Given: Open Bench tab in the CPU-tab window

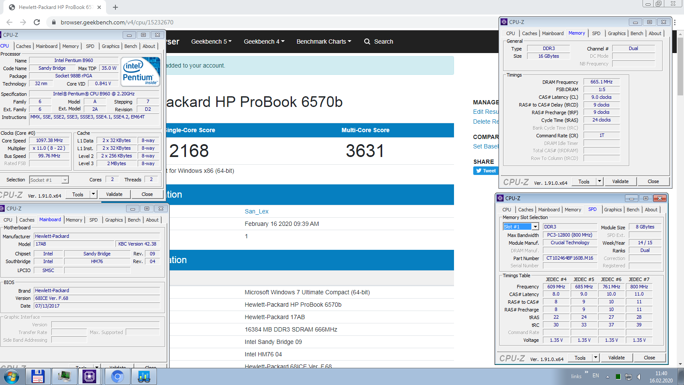Looking at the screenshot, I should pyautogui.click(x=131, y=46).
